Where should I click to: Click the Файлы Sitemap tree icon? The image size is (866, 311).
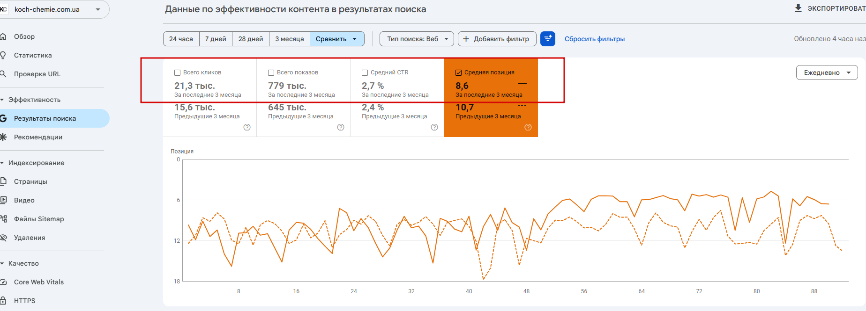tap(3, 219)
